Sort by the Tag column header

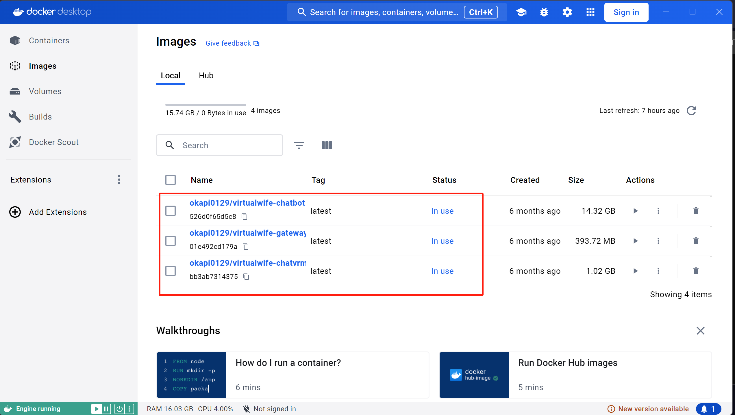[x=318, y=180]
